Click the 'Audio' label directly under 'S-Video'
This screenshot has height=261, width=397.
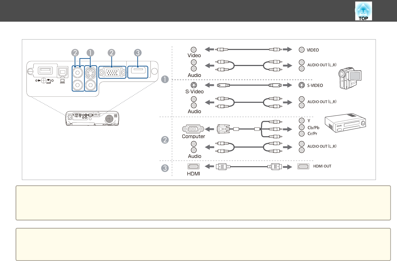click(194, 112)
